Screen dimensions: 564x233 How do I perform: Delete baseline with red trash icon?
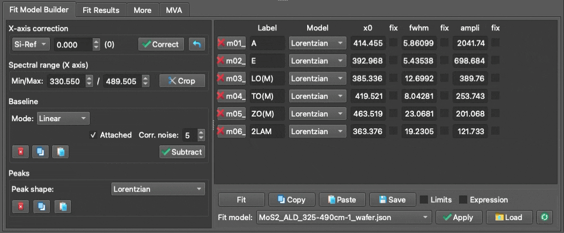pos(21,152)
